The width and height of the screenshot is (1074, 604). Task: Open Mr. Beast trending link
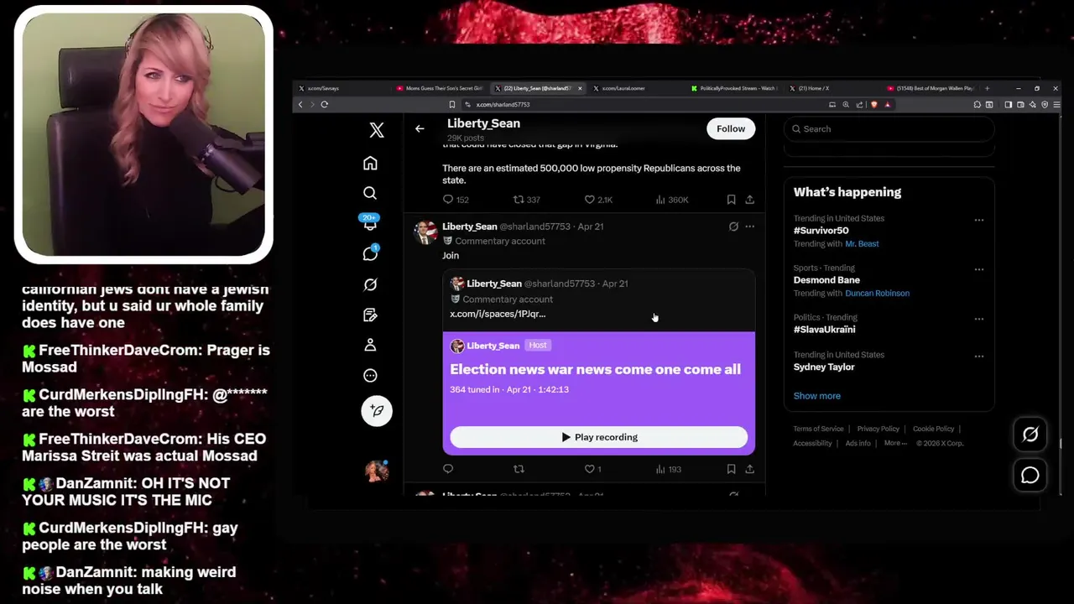click(x=862, y=244)
